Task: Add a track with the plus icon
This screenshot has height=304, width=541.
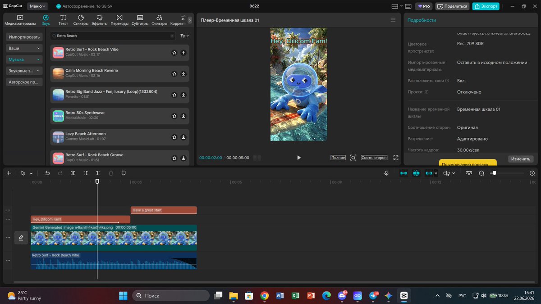Action: (9, 173)
